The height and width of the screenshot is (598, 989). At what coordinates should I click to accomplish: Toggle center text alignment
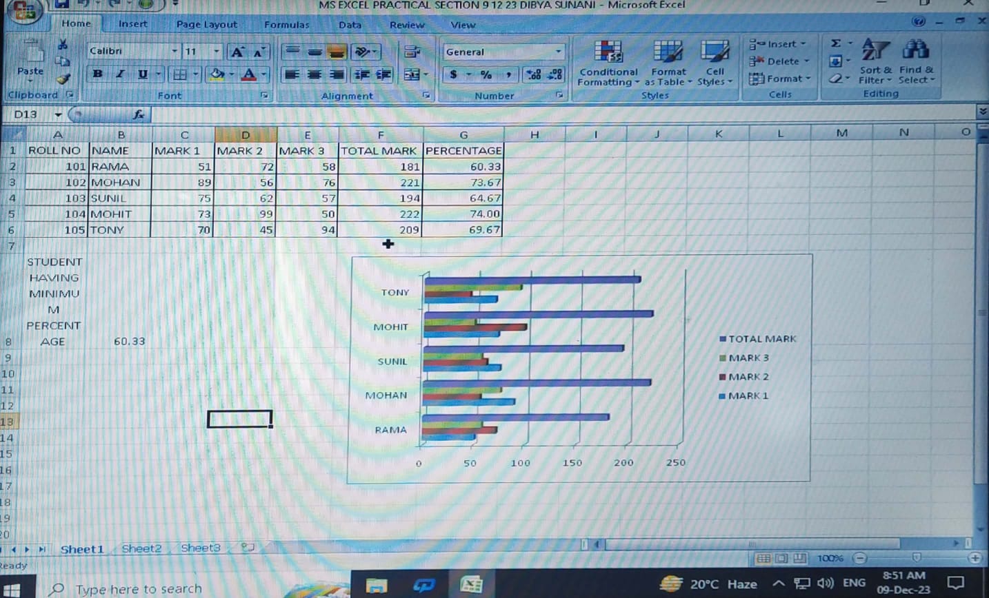(x=314, y=74)
